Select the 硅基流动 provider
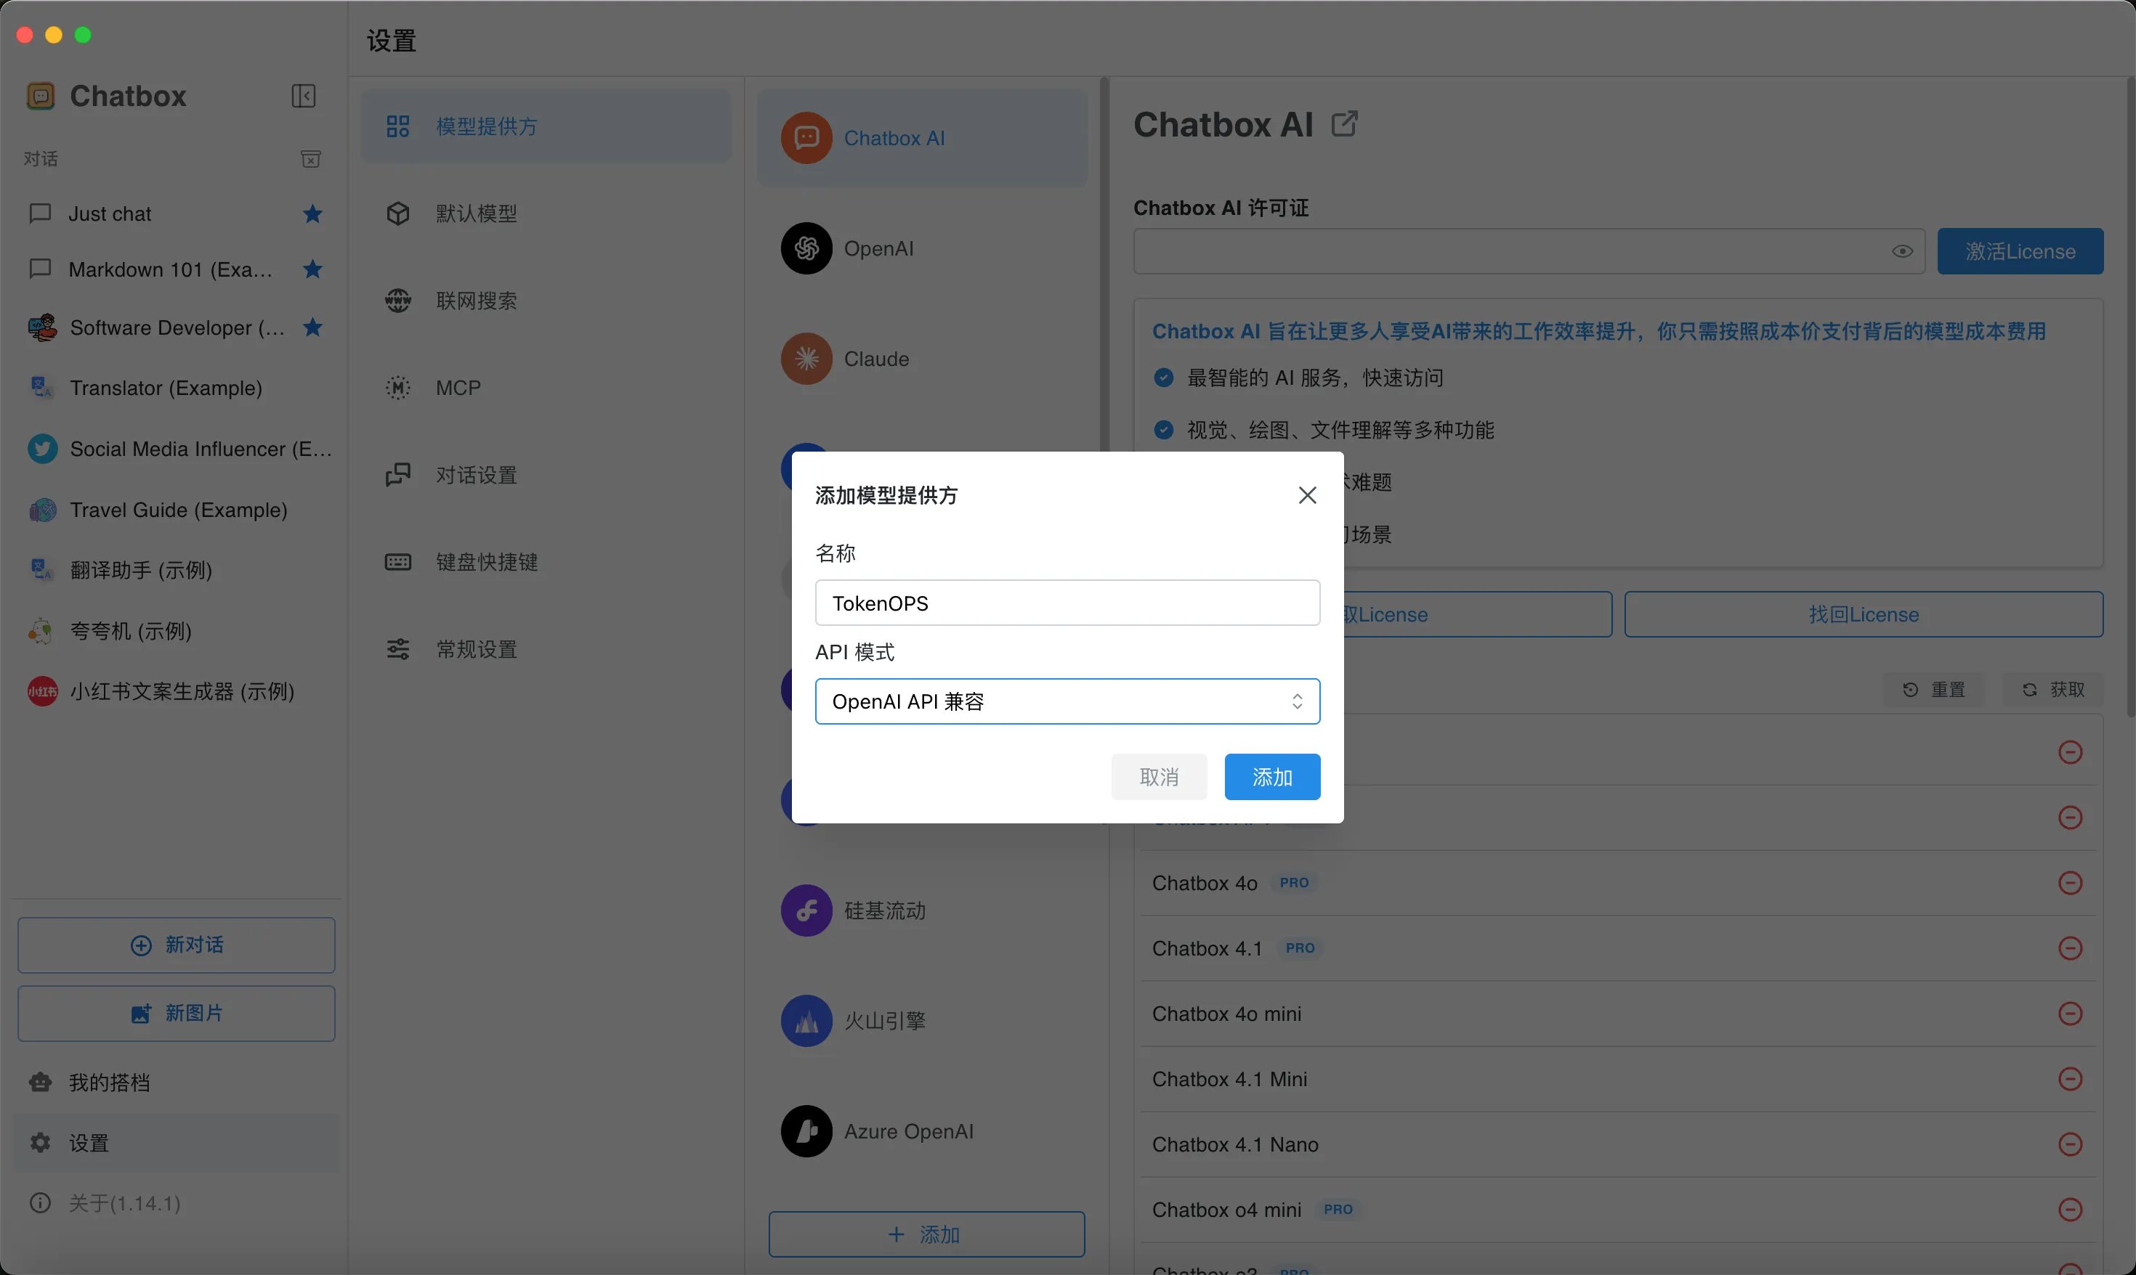 click(x=922, y=910)
